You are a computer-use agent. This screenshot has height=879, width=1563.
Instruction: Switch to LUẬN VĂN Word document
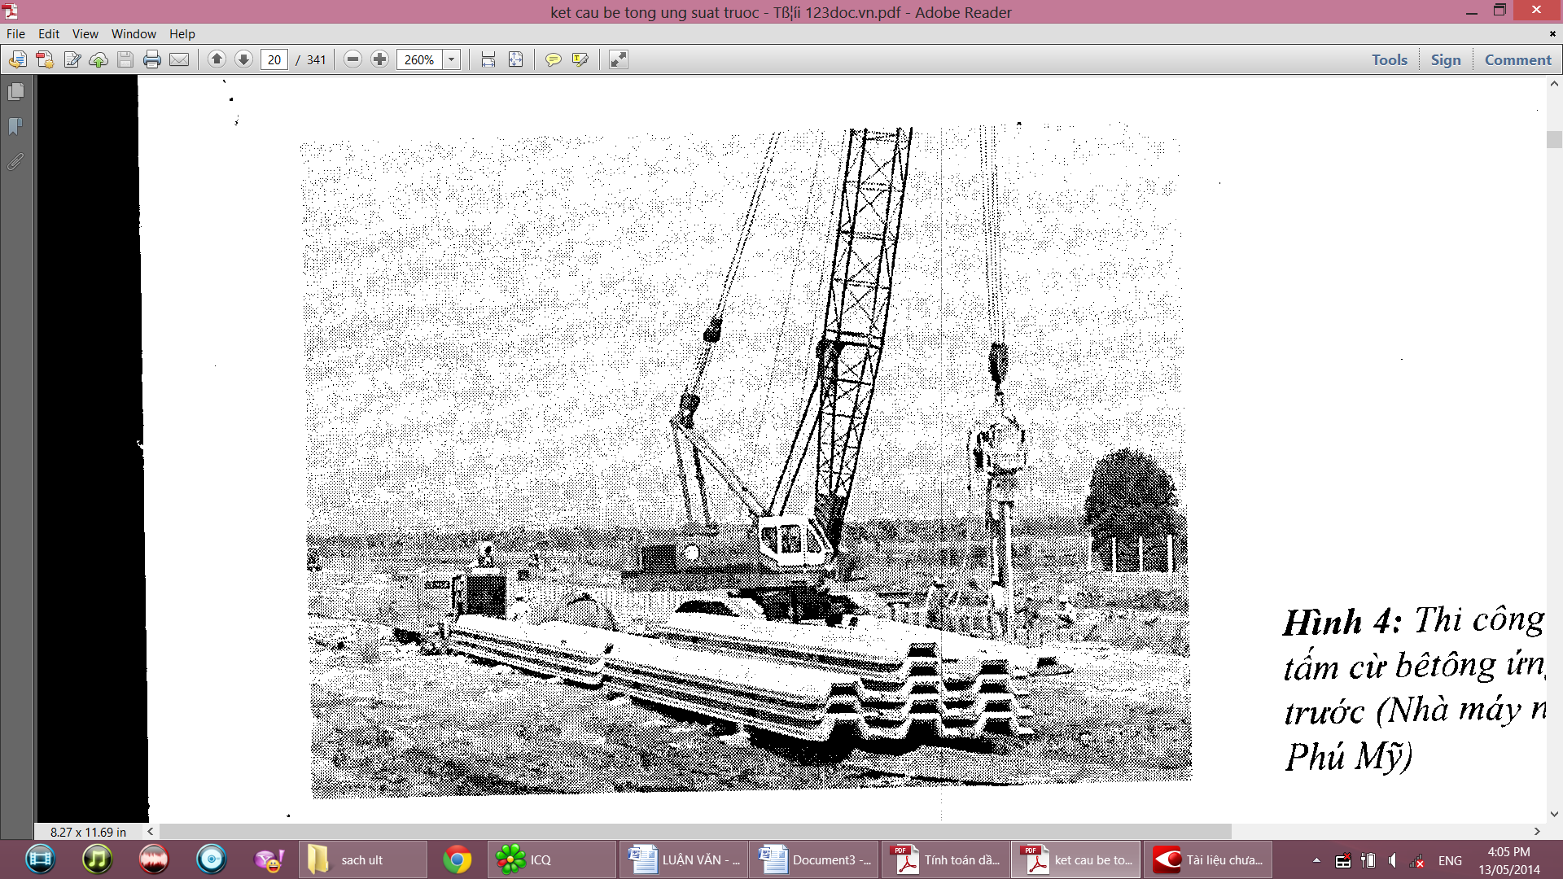tap(682, 859)
